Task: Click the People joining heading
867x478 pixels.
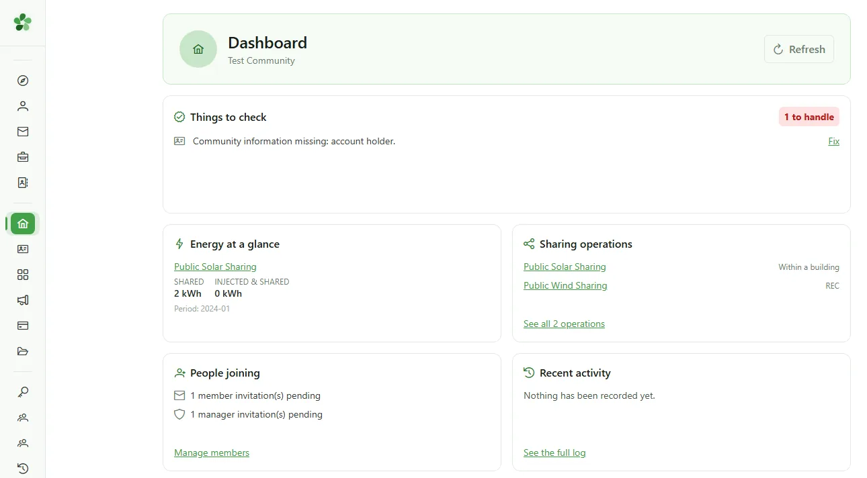Action: tap(225, 373)
